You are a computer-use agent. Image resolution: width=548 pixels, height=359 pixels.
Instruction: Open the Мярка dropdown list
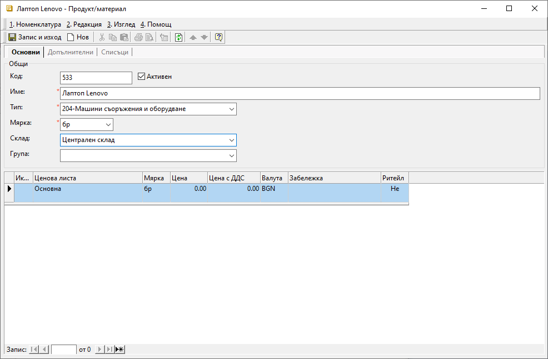pos(108,125)
